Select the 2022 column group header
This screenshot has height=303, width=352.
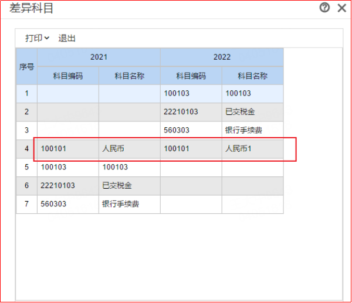[222, 57]
